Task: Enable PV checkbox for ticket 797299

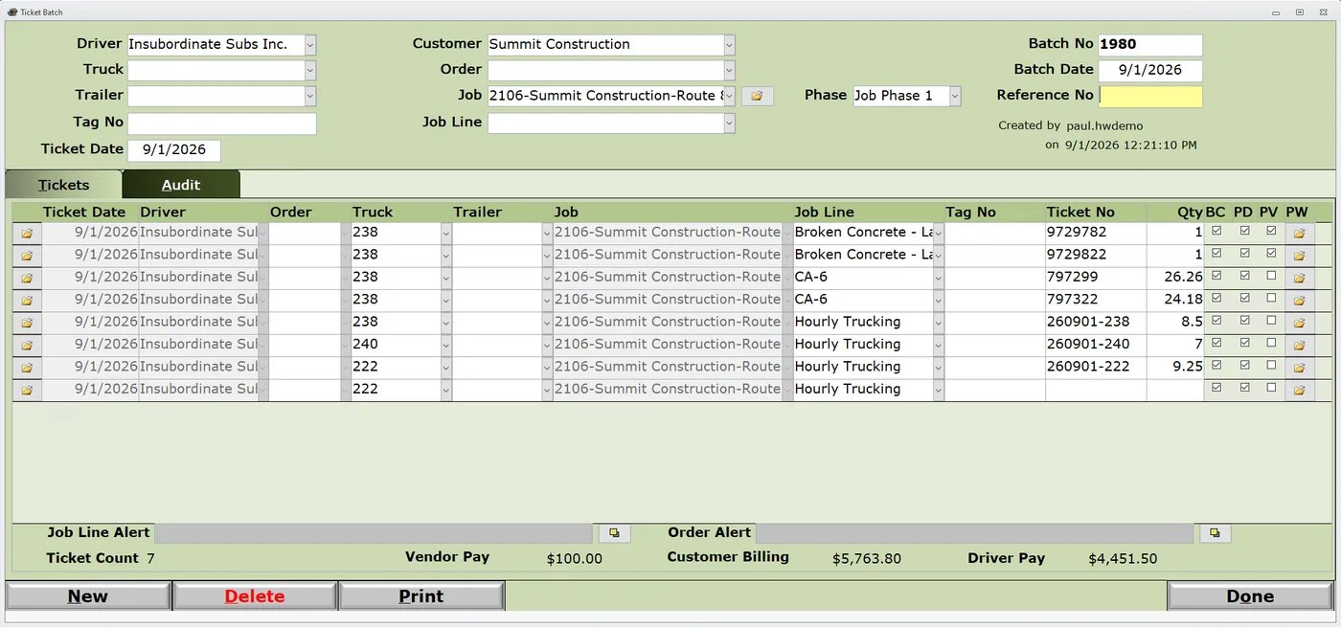Action: [1270, 276]
